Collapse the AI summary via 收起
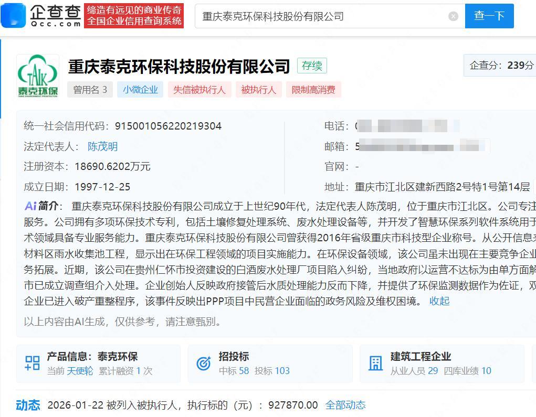 click(x=439, y=302)
